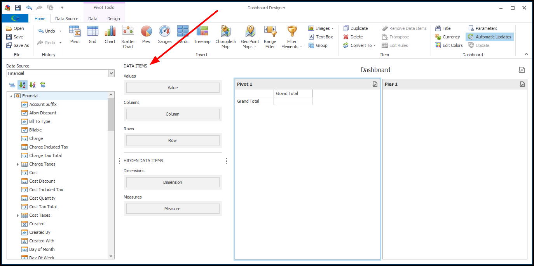Click the Column placeholder

coord(173,114)
